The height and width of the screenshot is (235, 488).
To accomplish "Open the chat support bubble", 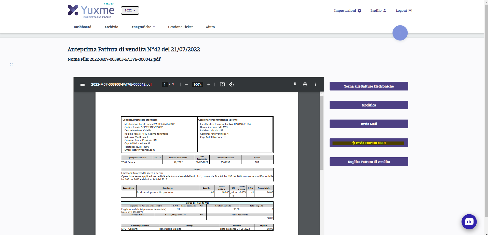I will [x=469, y=222].
